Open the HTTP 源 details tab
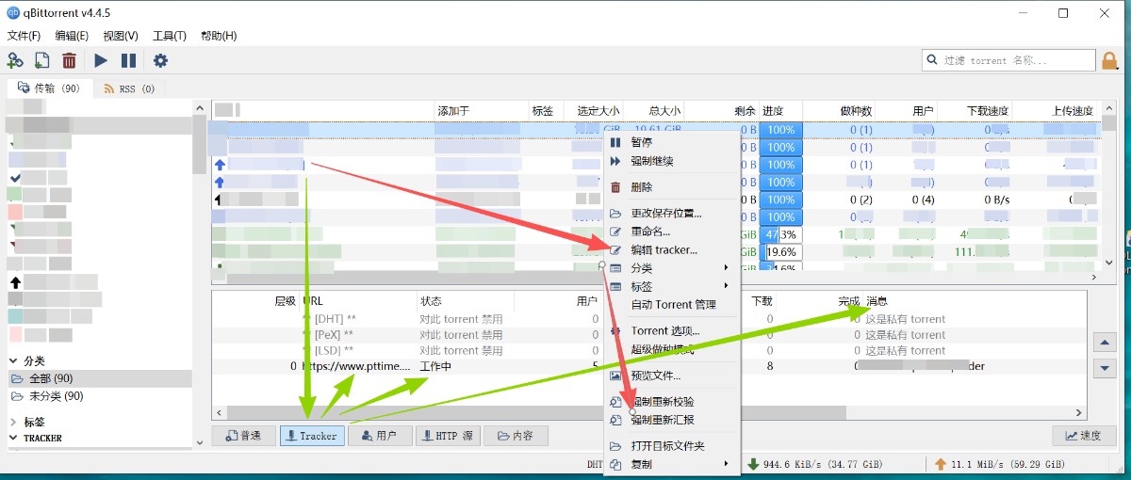1131x480 pixels. [448, 436]
